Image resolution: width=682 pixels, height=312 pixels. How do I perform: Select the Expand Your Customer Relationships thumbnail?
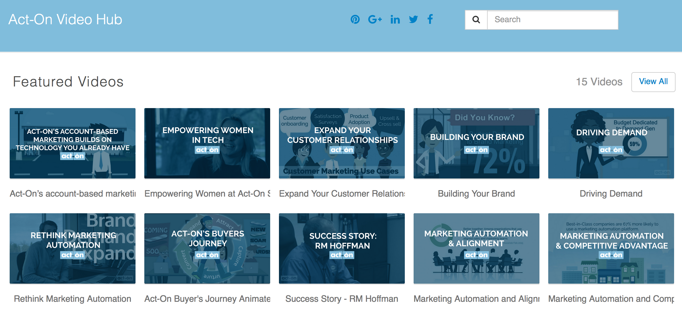point(342,143)
